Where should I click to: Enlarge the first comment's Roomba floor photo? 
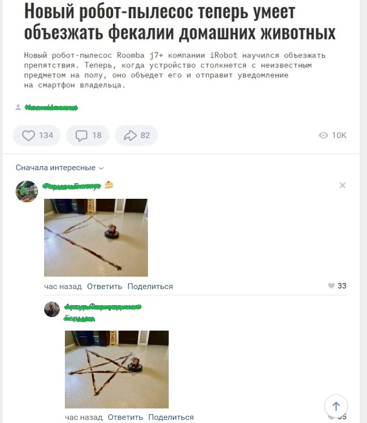tap(96, 238)
